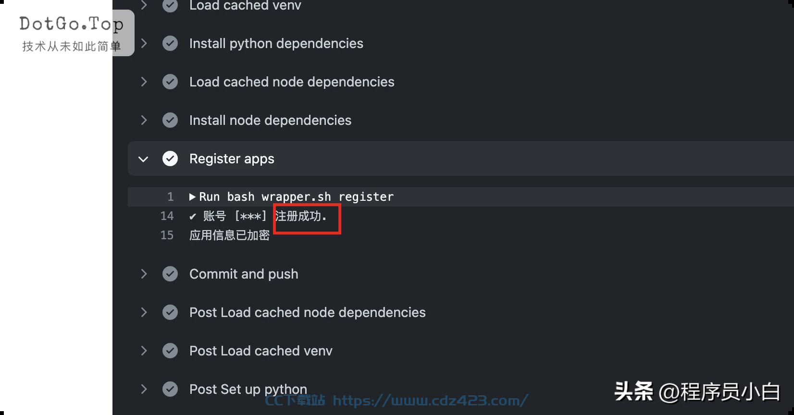Click check icon beside Post Load cached node dependencies
Image resolution: width=794 pixels, height=415 pixels.
tap(170, 312)
